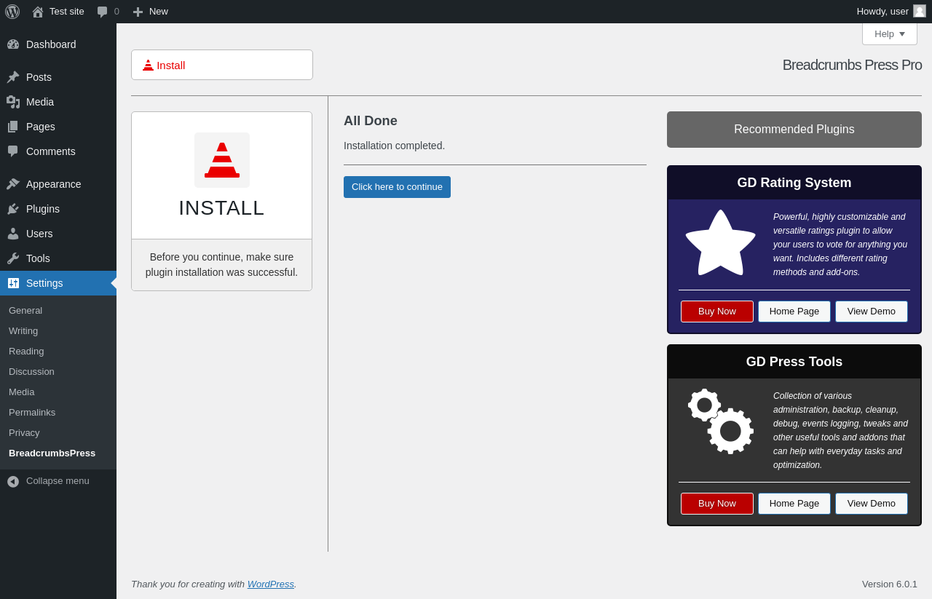Click the GD Press Tools title

(794, 362)
